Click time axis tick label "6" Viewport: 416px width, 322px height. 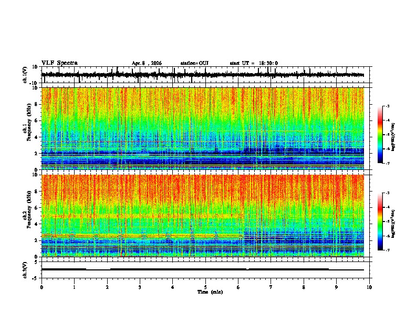click(x=238, y=287)
